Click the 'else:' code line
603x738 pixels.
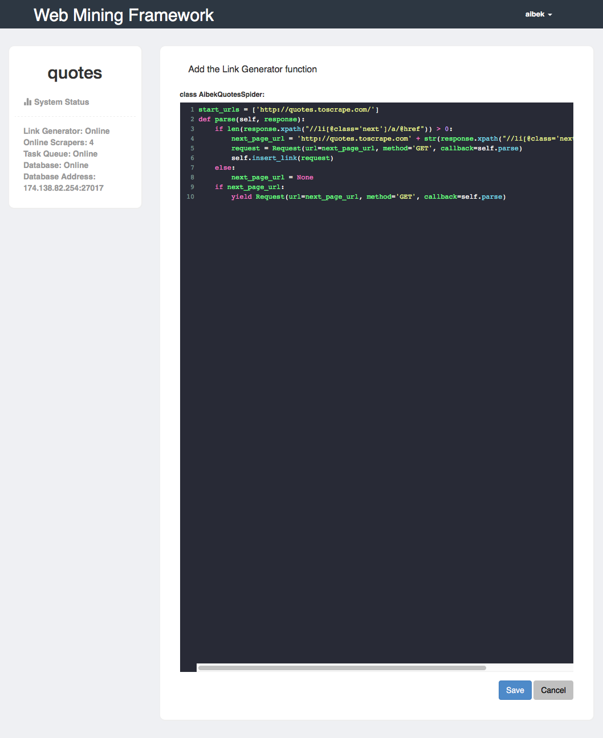point(225,167)
